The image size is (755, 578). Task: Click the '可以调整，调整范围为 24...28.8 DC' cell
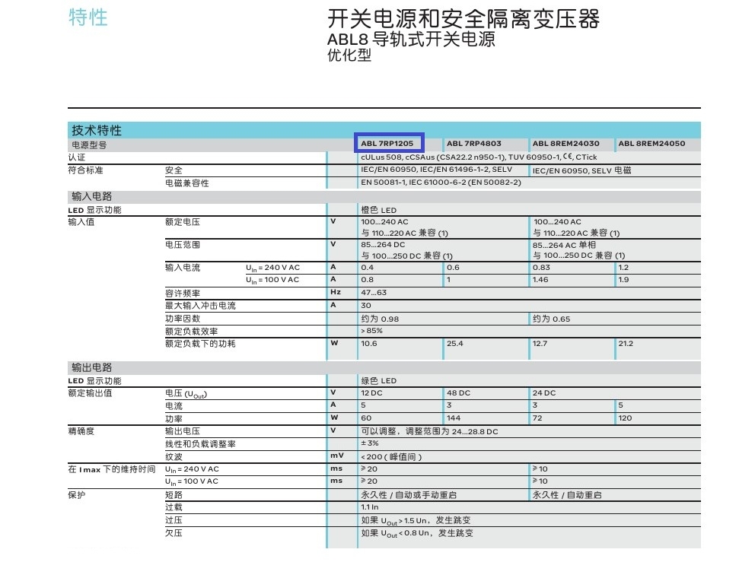pos(429,431)
